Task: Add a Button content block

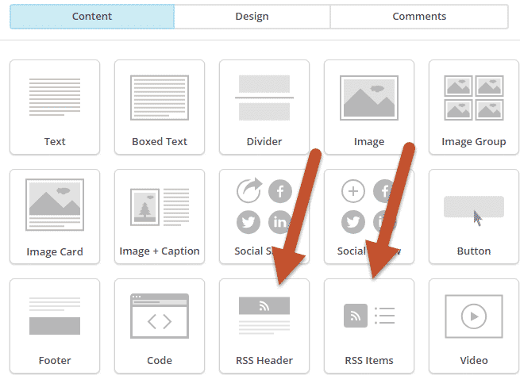Action: tap(474, 217)
